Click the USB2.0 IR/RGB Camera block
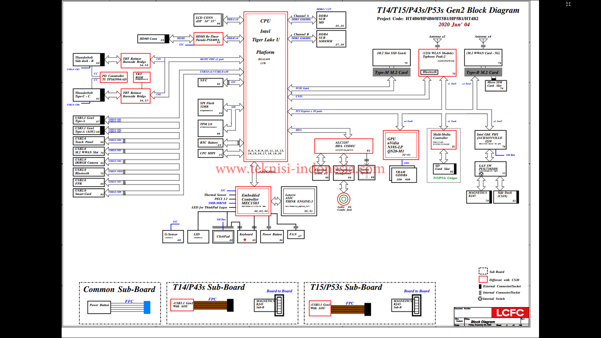Viewport: 601px width, 338px height. 89,161
